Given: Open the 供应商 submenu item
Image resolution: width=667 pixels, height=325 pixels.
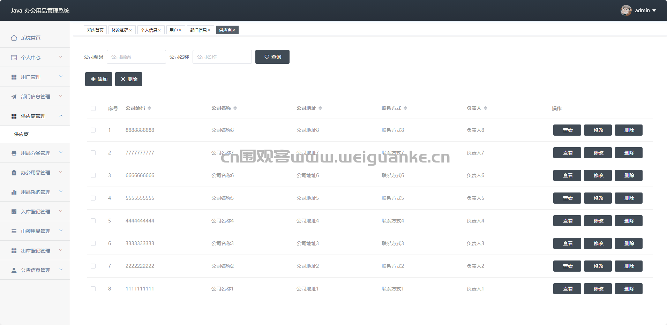Looking at the screenshot, I should tap(21, 134).
